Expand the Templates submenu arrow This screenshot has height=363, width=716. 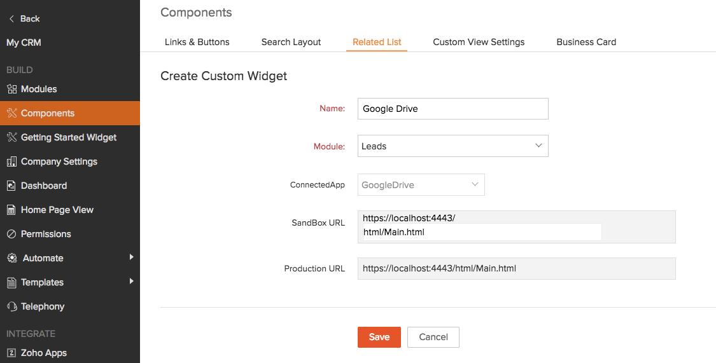coord(131,281)
